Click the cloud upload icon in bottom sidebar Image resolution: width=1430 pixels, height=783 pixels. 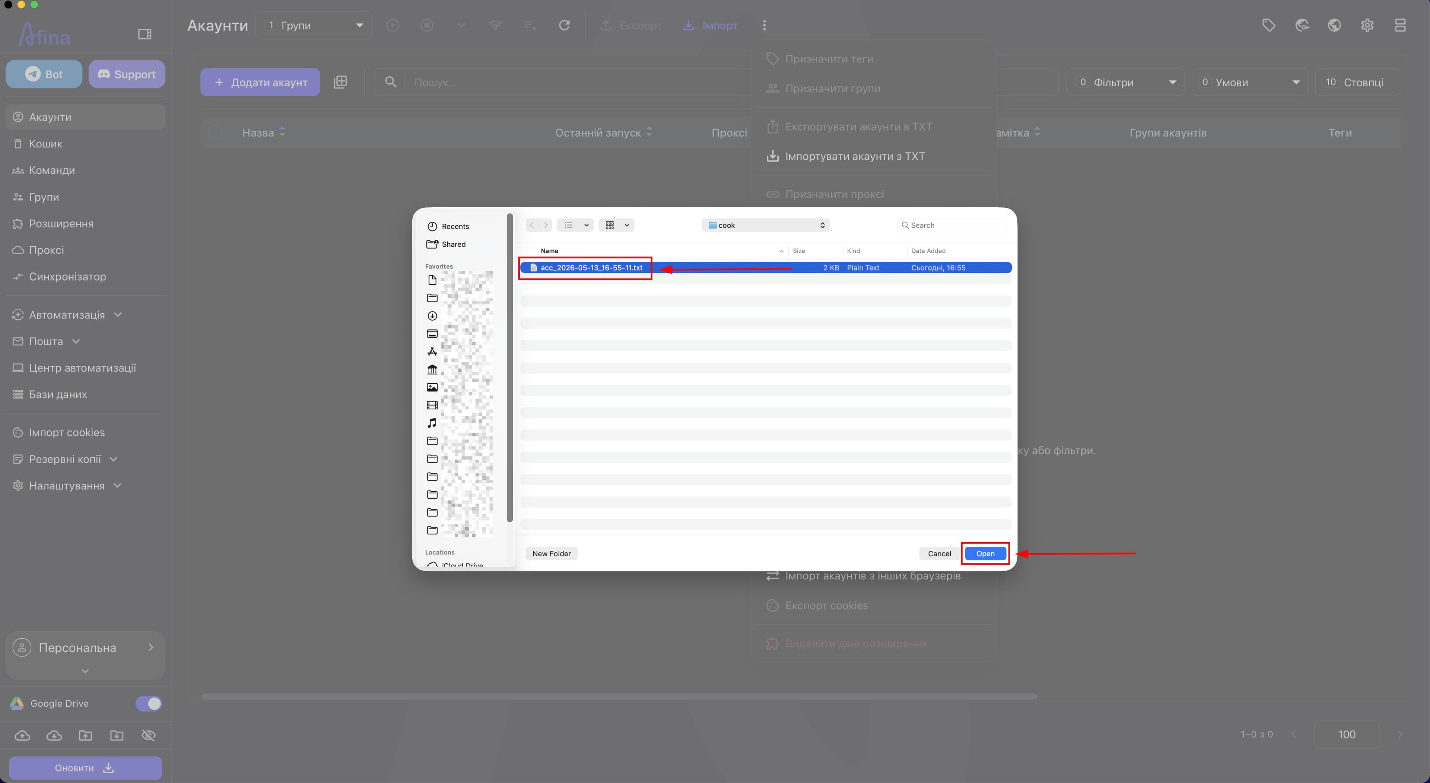pyautogui.click(x=22, y=735)
